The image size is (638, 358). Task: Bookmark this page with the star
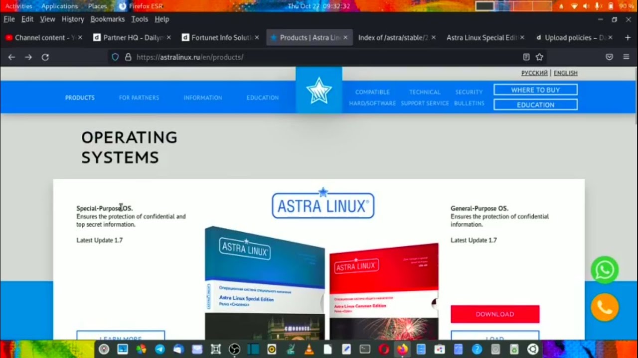click(x=539, y=57)
